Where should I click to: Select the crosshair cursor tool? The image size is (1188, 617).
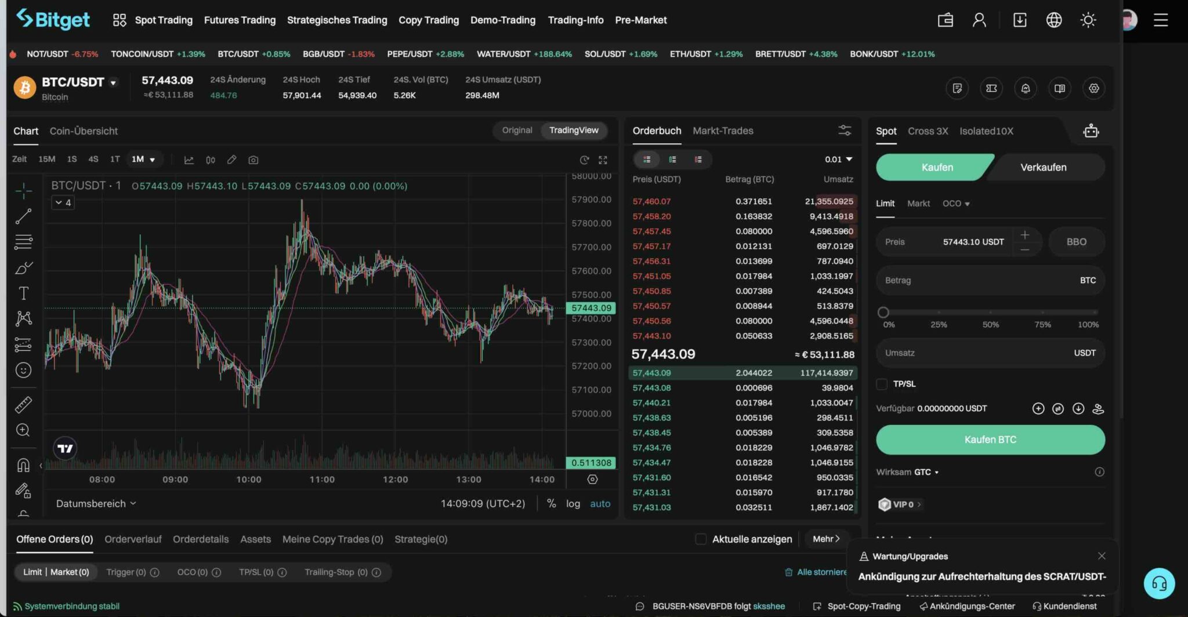tap(23, 190)
